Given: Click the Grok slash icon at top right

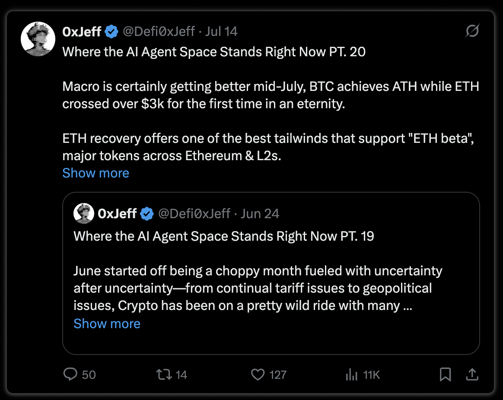Looking at the screenshot, I should point(472,31).
